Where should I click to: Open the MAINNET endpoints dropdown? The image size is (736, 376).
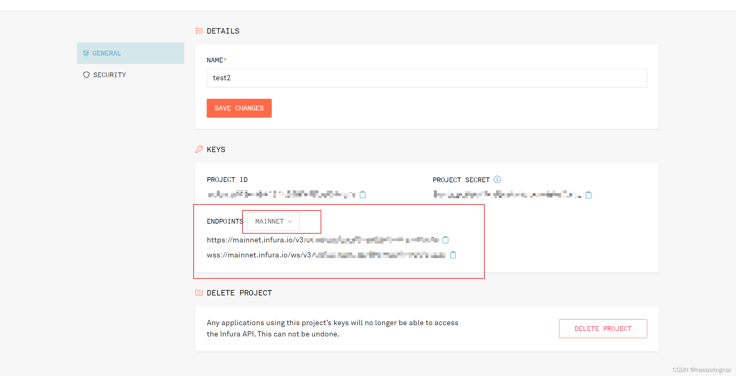(273, 221)
